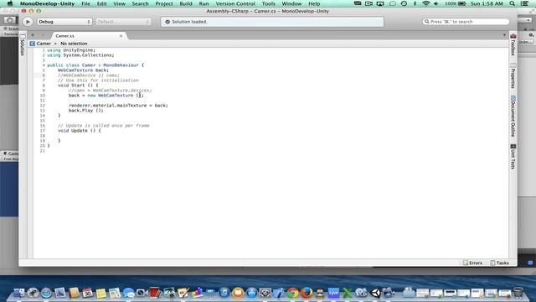Viewport: 536px width, 302px height.
Task: Click the line 1 using UnityEngine statement
Action: click(x=71, y=50)
